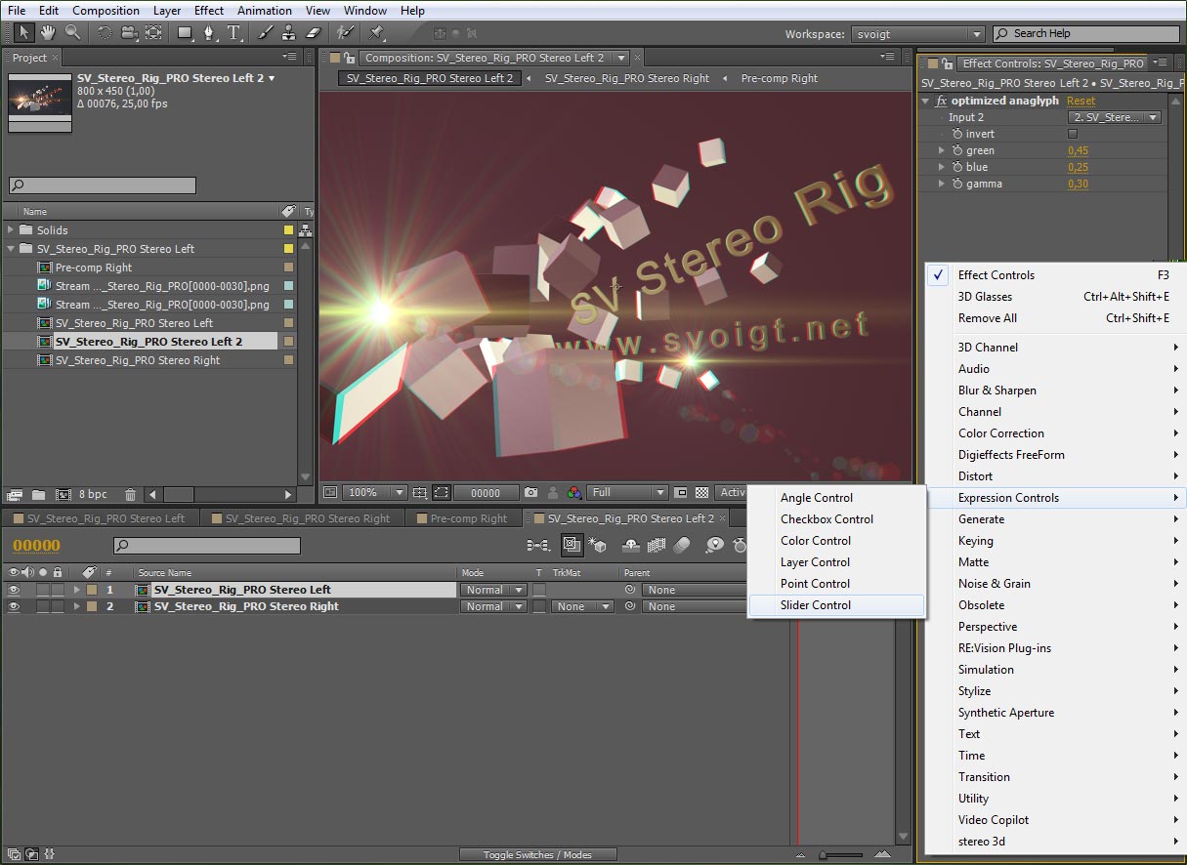Click the 8 bpc color depth button
The height and width of the screenshot is (865, 1187).
pos(93,495)
